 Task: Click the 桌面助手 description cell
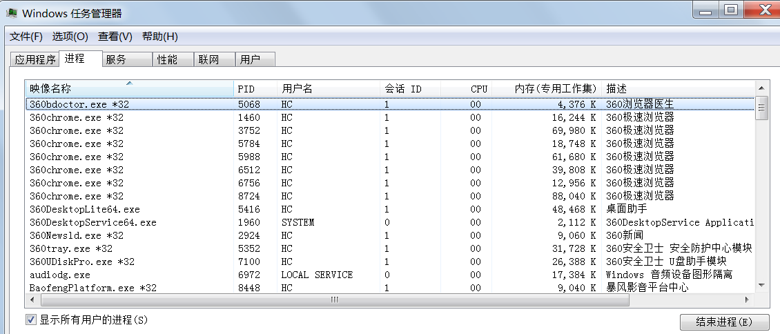point(627,209)
